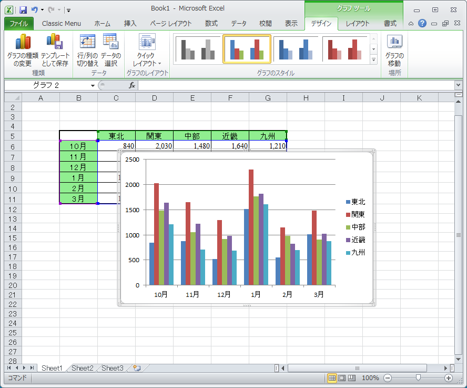Expand the chart styles gallery More arrow
Image resolution: width=467 pixels, height=388 pixels.
(x=374, y=60)
